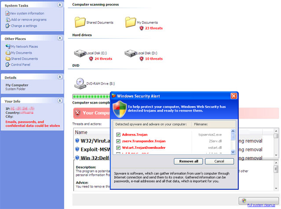Click the ZServ.dll filename
The image size is (281, 209).
(215, 141)
